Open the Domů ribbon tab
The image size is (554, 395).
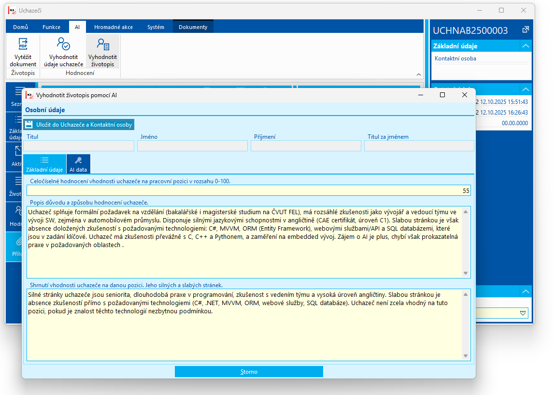(x=20, y=27)
